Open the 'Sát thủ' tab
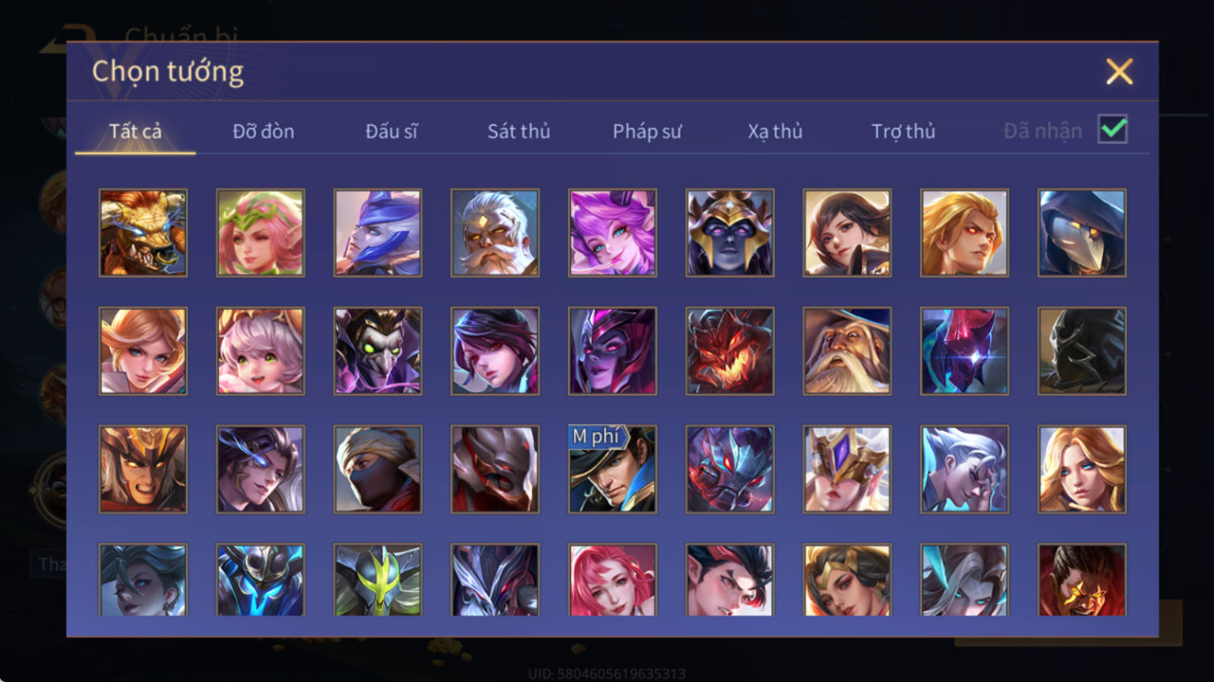Image resolution: width=1214 pixels, height=682 pixels. pos(518,131)
